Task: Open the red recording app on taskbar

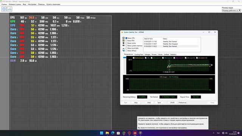Action: (129, 133)
